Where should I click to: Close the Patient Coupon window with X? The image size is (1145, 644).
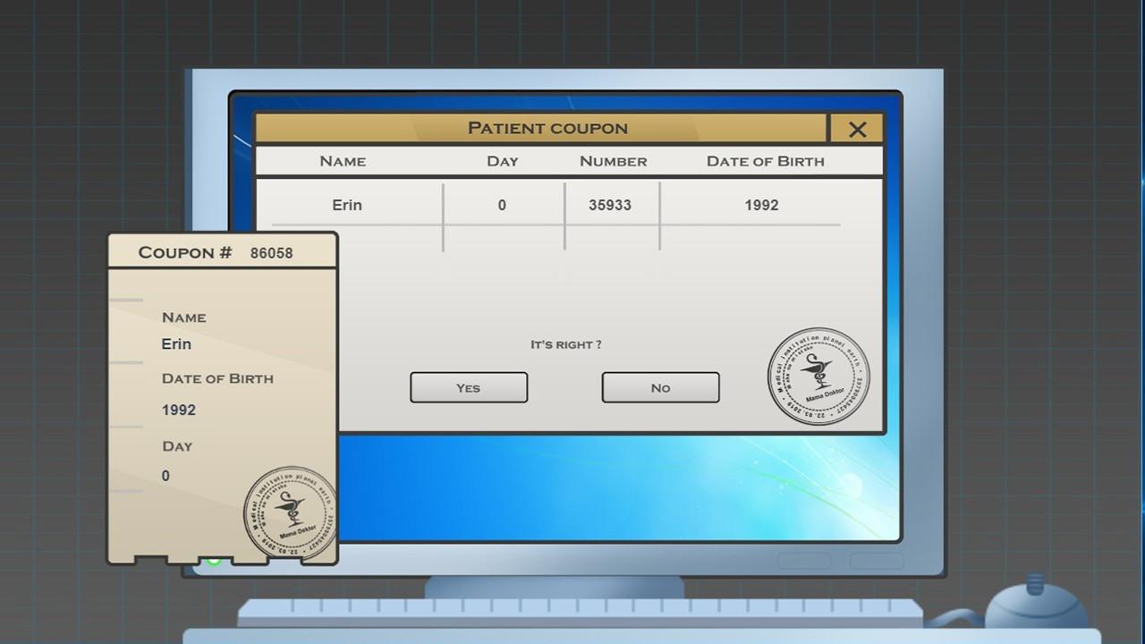pos(857,129)
